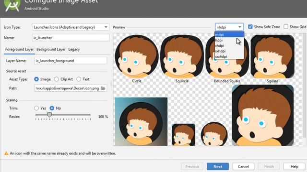307x172 pixels.
Task: Select the Clip Art asset type
Action: [x=57, y=79]
